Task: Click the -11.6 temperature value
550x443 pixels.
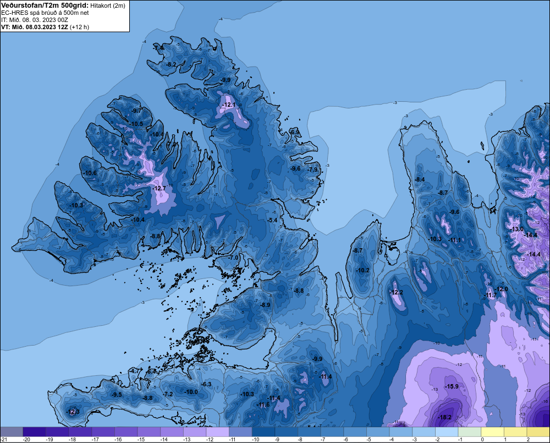Action: 263,404
